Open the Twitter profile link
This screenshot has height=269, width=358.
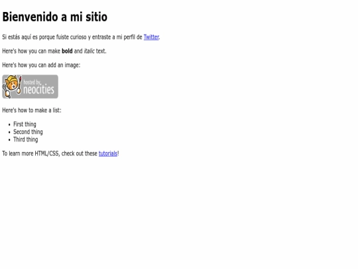[x=151, y=37]
